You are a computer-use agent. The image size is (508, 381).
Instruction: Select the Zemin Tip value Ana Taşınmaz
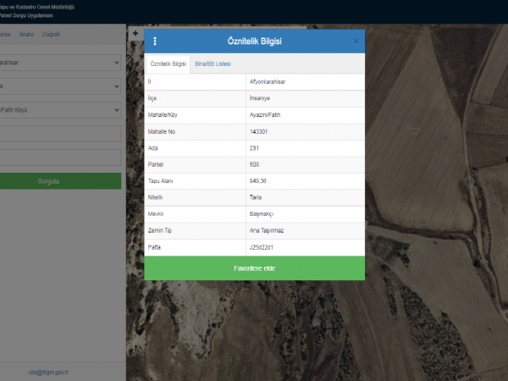point(305,230)
